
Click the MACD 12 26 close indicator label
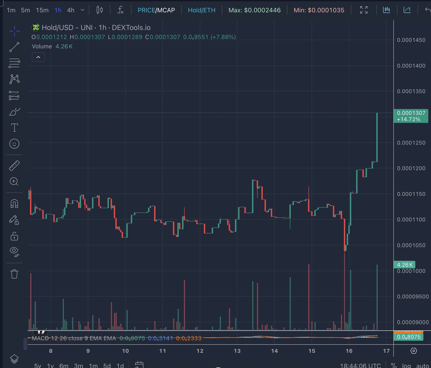tap(74, 338)
